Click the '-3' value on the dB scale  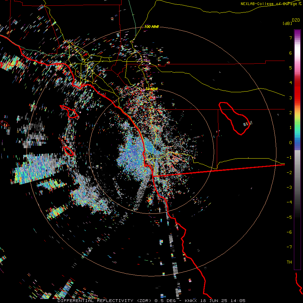click(x=289, y=188)
